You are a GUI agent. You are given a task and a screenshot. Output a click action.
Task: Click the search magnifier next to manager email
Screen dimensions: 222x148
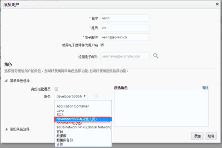tap(155, 56)
